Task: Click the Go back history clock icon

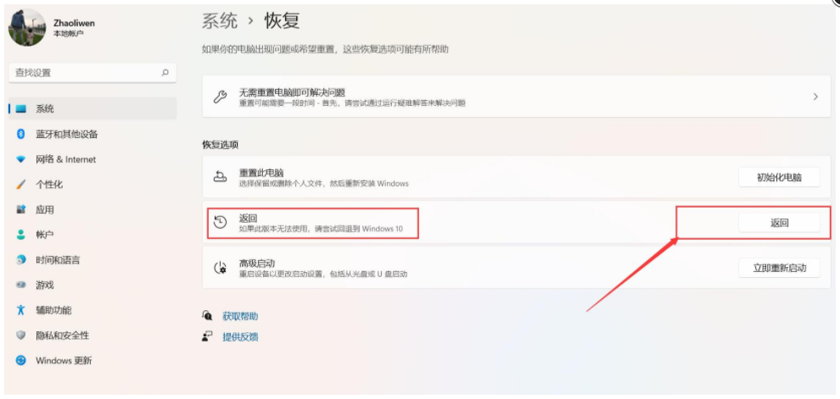Action: (x=220, y=223)
